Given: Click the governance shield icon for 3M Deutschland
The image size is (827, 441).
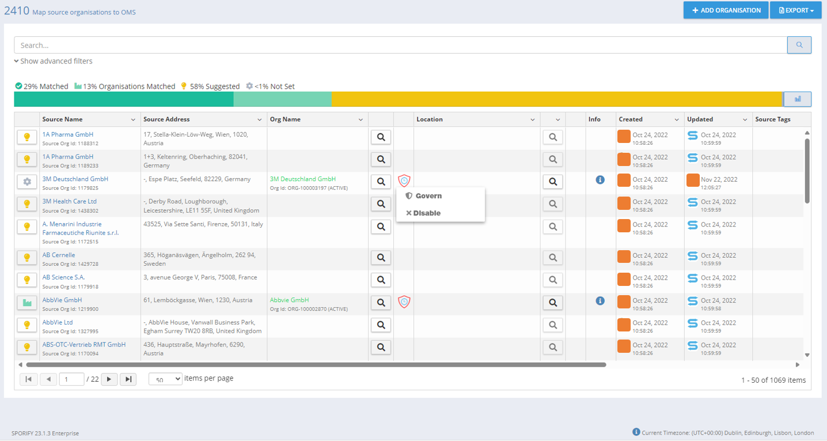Looking at the screenshot, I should point(404,181).
